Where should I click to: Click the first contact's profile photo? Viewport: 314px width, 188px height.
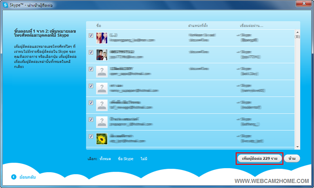[x=102, y=38]
